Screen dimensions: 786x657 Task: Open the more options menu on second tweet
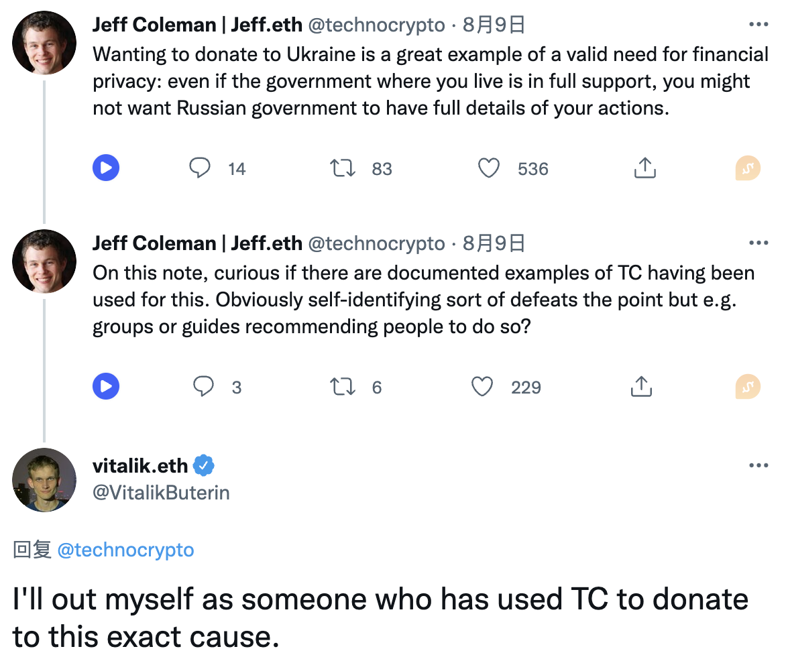tap(758, 243)
